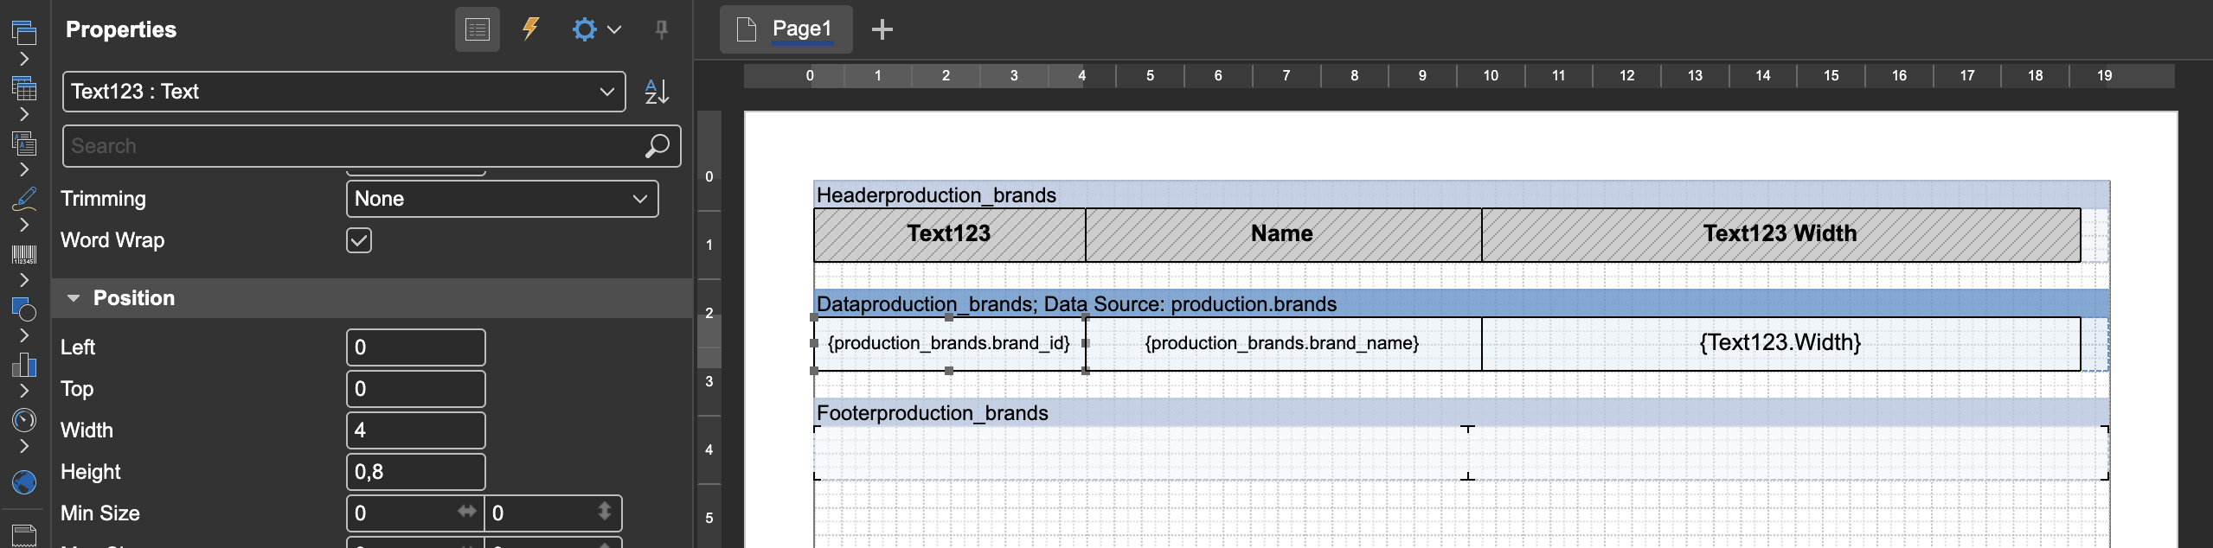Screen dimensions: 2213x548
Task: Expand the arrow beneath the Cross Bands icon
Action: (24, 114)
